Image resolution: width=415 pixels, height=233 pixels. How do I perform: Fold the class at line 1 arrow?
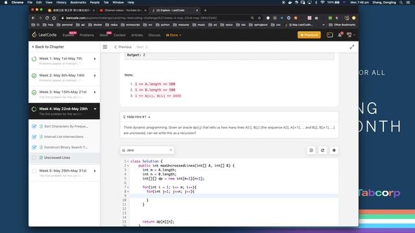click(128, 161)
